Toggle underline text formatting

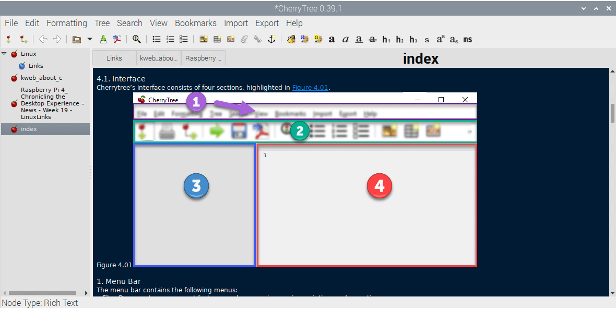(x=359, y=40)
